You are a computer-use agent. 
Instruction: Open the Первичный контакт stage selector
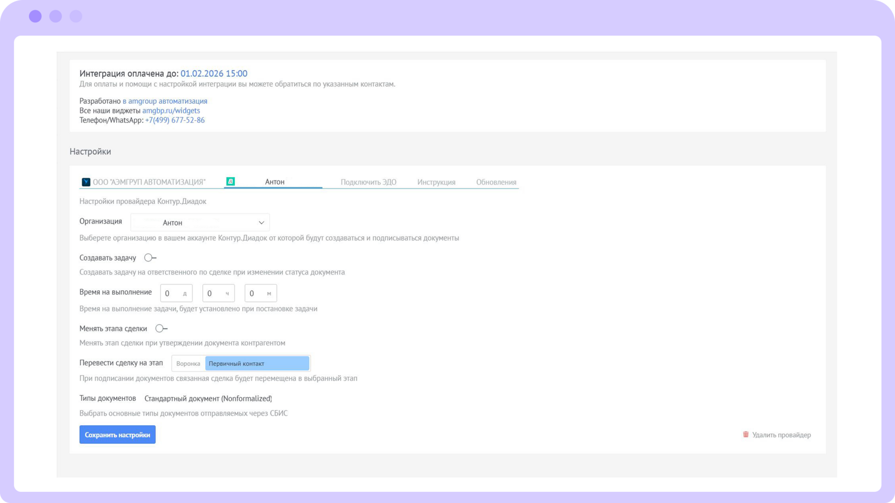click(257, 364)
